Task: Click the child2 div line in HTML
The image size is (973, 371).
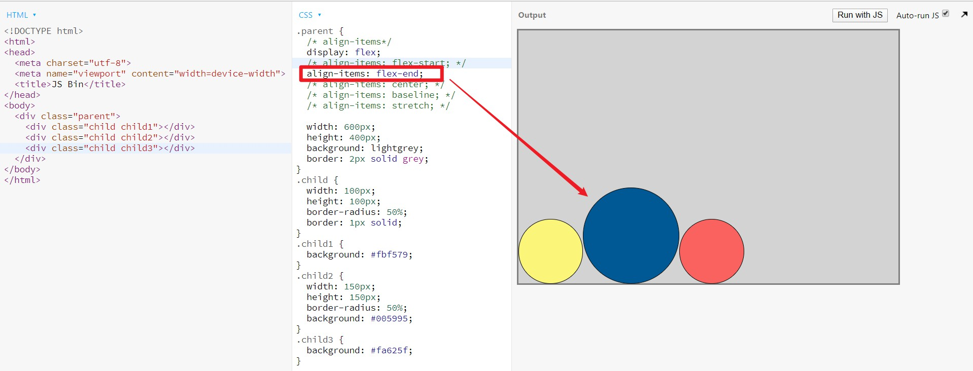Action: pos(110,137)
